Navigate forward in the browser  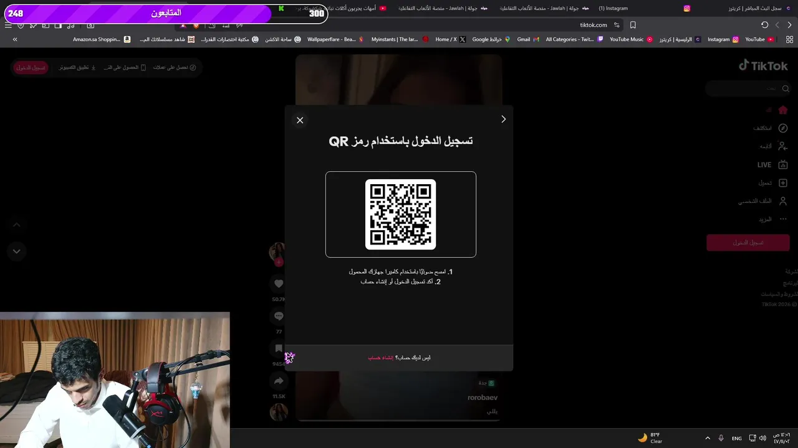click(777, 25)
